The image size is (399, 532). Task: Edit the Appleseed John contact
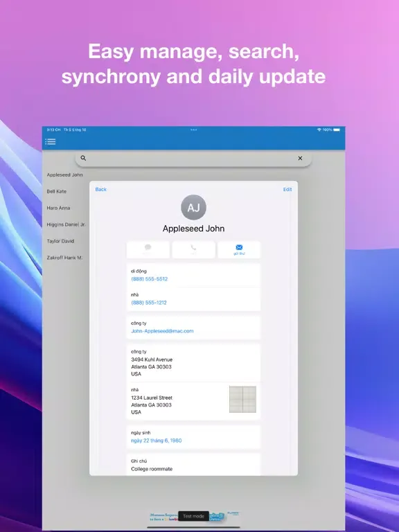(x=287, y=189)
